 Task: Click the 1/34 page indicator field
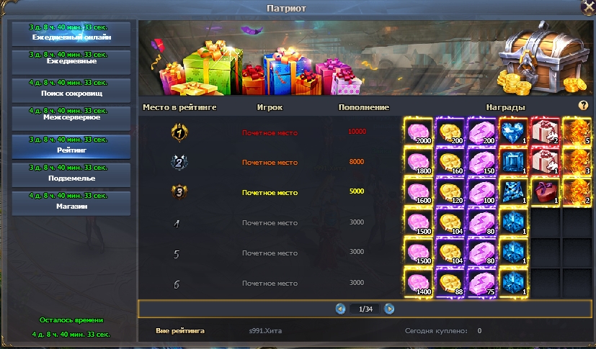[365, 309]
